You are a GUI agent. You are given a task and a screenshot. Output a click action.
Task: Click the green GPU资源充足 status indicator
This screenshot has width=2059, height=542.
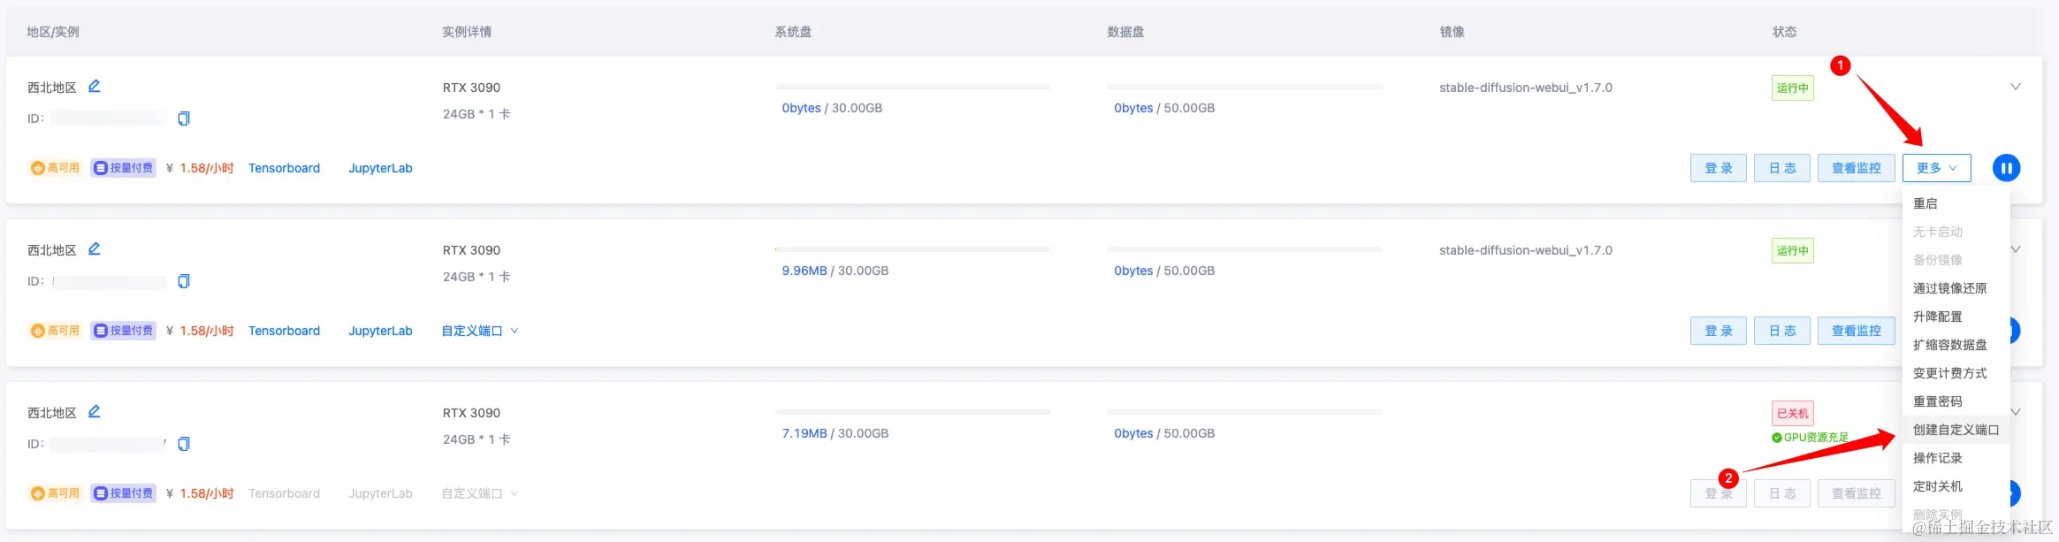(1810, 438)
